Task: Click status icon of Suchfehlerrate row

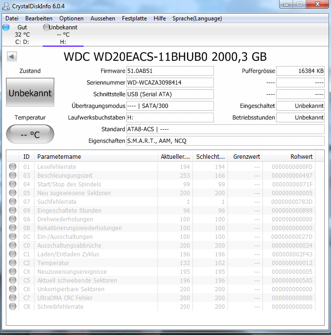Action: (13, 201)
